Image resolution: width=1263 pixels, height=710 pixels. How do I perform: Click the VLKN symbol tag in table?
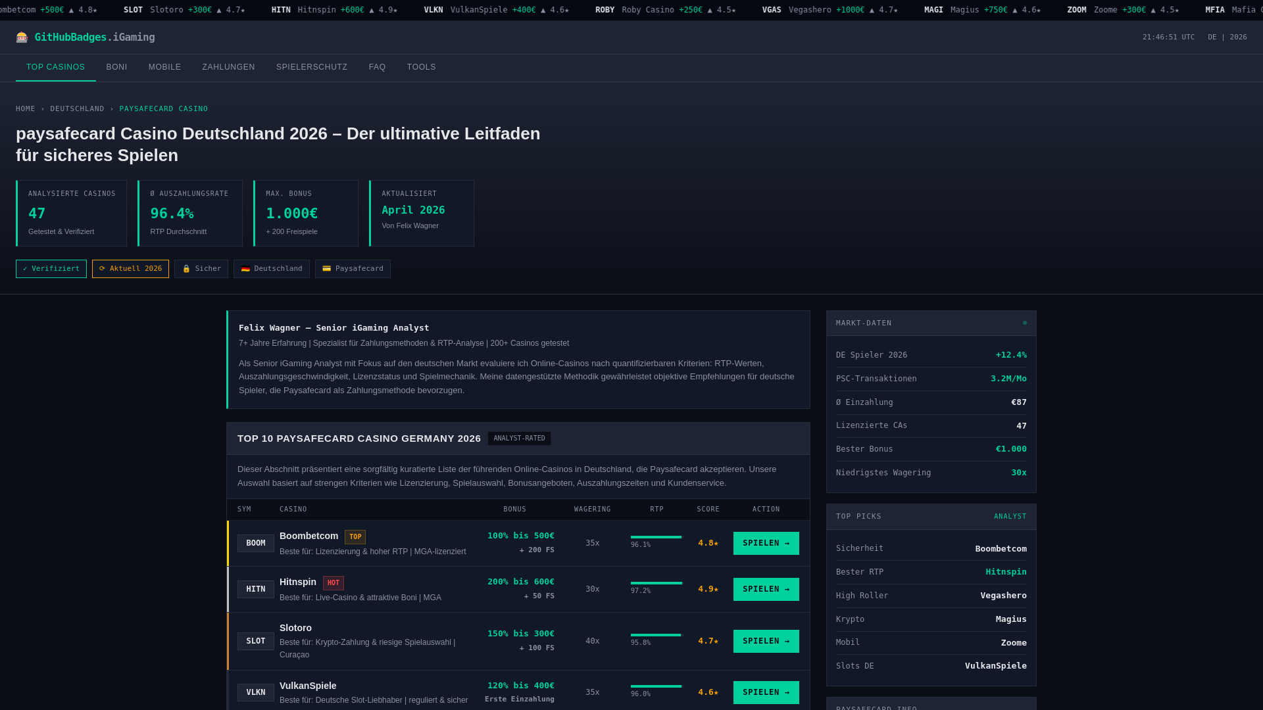pos(256,692)
